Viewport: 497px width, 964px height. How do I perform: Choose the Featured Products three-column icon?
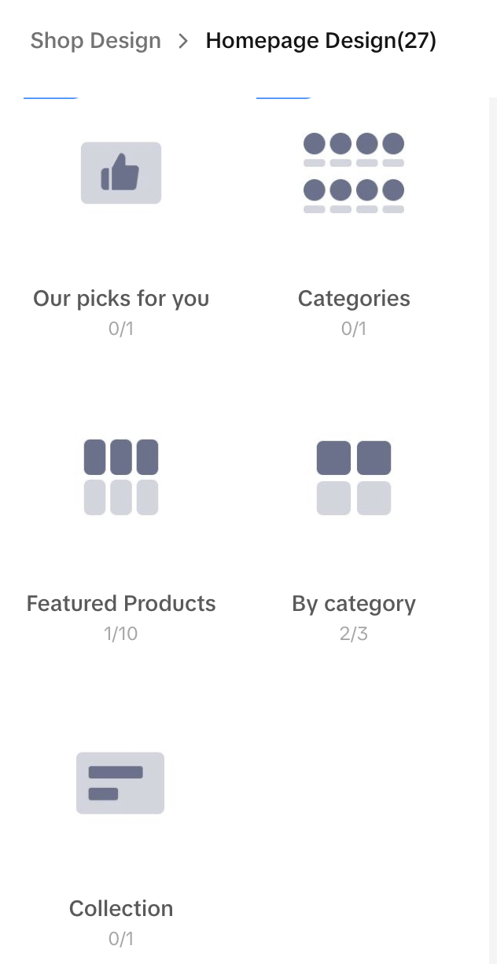pos(121,477)
